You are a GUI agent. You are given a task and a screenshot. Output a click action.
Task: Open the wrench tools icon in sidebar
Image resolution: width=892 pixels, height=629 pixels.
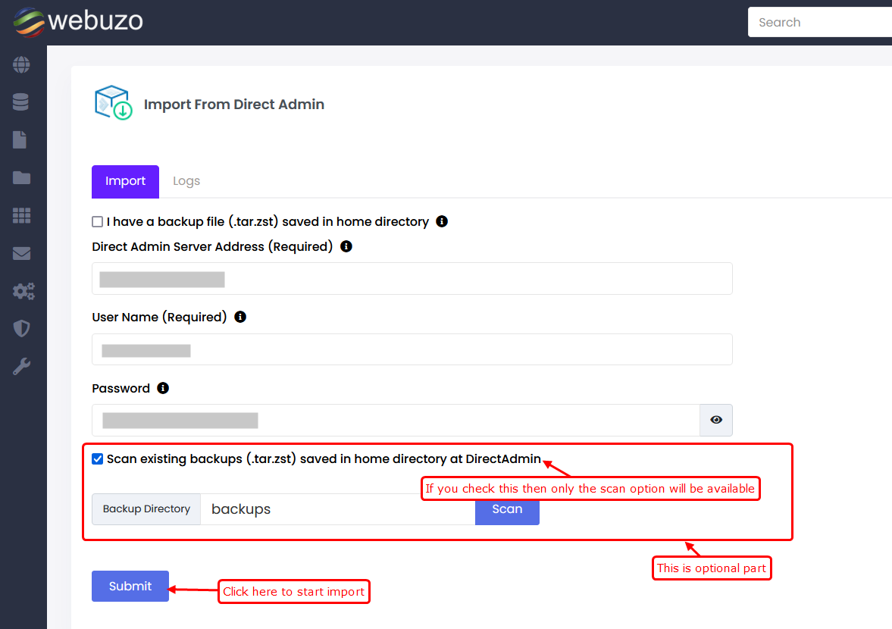pos(21,367)
